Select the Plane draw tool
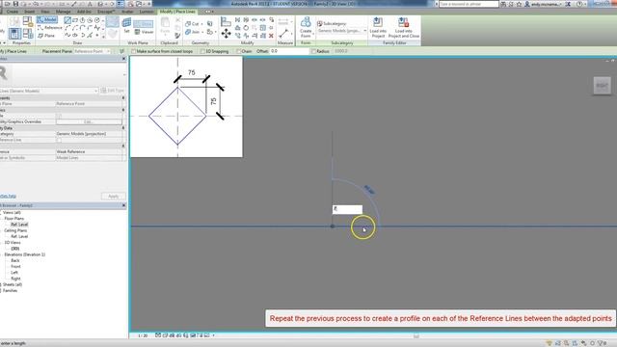 coord(46,36)
